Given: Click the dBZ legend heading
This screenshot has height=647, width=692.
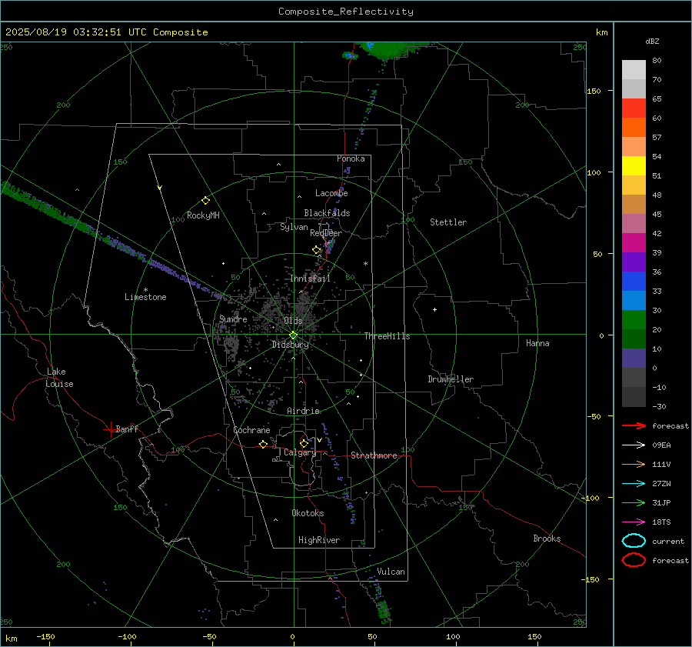Looking at the screenshot, I should (652, 42).
